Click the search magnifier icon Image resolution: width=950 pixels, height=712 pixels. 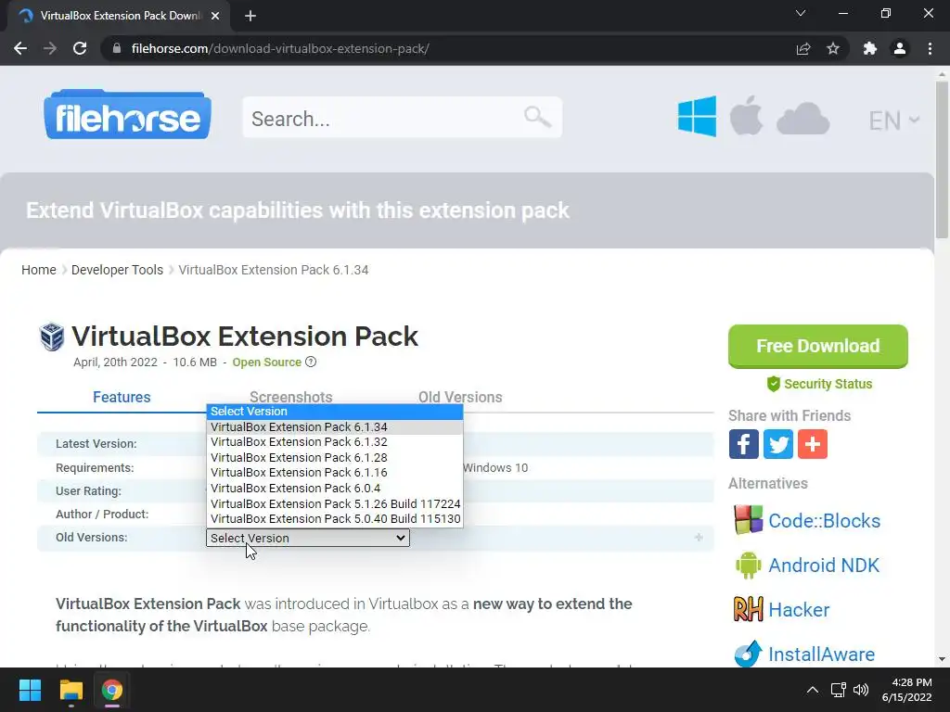tap(537, 117)
